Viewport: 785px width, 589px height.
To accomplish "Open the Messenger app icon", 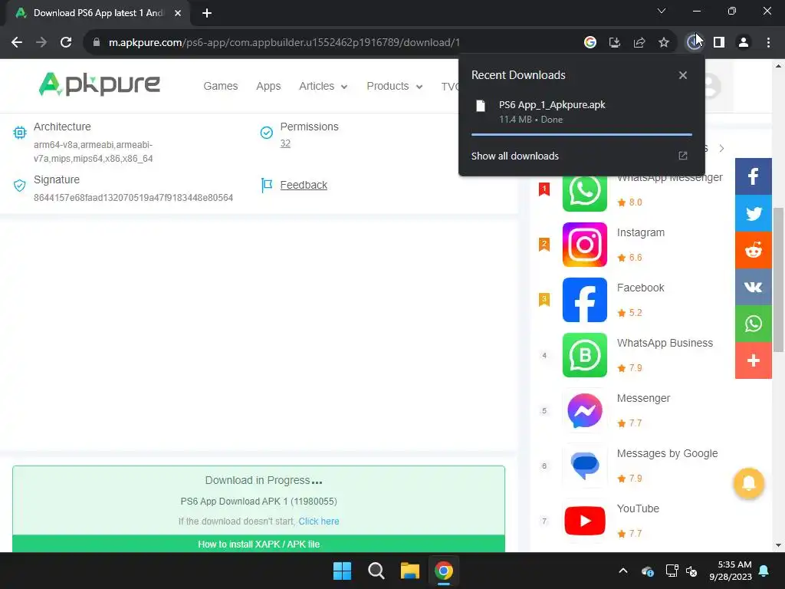I will click(584, 410).
